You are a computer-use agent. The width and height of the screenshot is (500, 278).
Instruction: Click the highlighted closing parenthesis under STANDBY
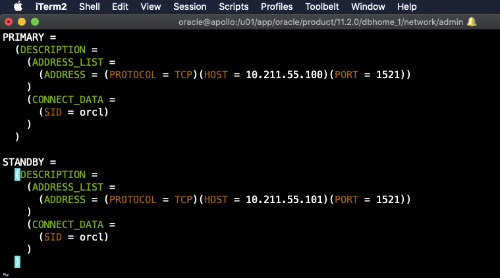(x=17, y=262)
